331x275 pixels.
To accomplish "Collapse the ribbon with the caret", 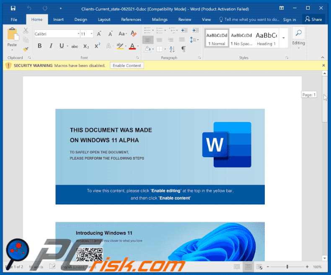I will 323,58.
